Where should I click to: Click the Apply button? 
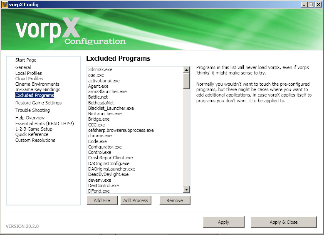coord(224,222)
